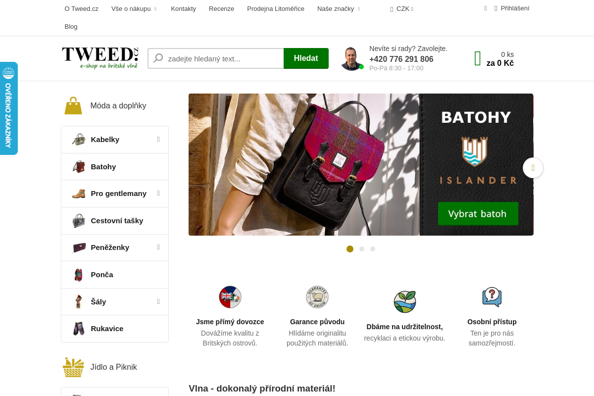Click the Rukavice gloves icon
Viewport: 594px width, 396px height.
[79, 329]
